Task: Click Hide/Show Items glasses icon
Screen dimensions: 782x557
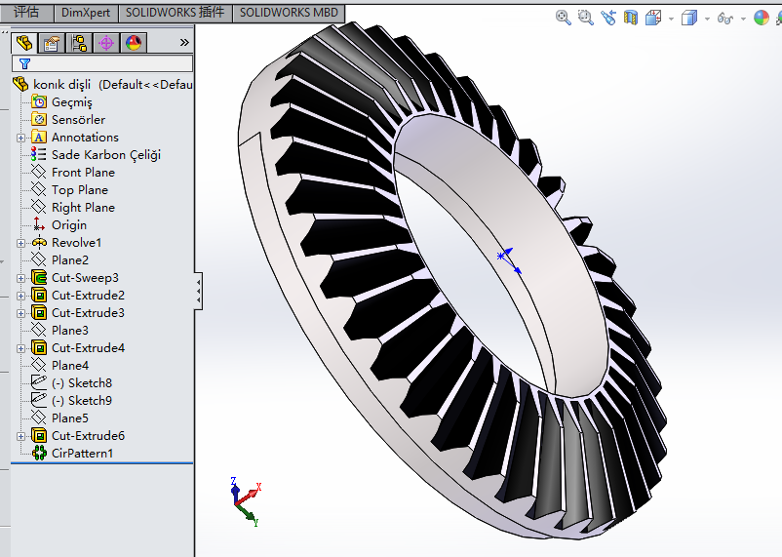Action: [725, 19]
